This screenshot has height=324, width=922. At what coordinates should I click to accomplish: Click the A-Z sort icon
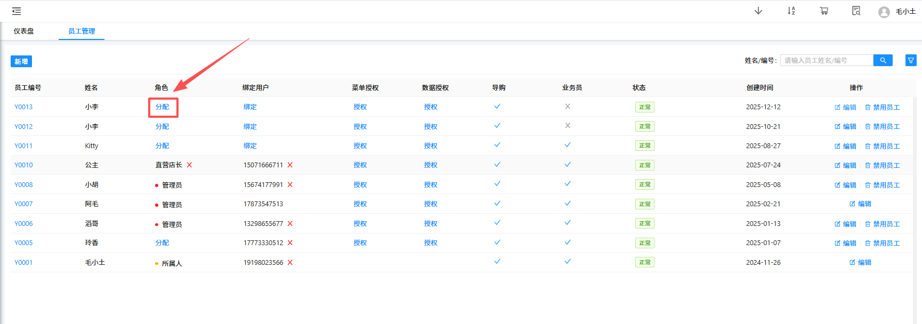[791, 11]
